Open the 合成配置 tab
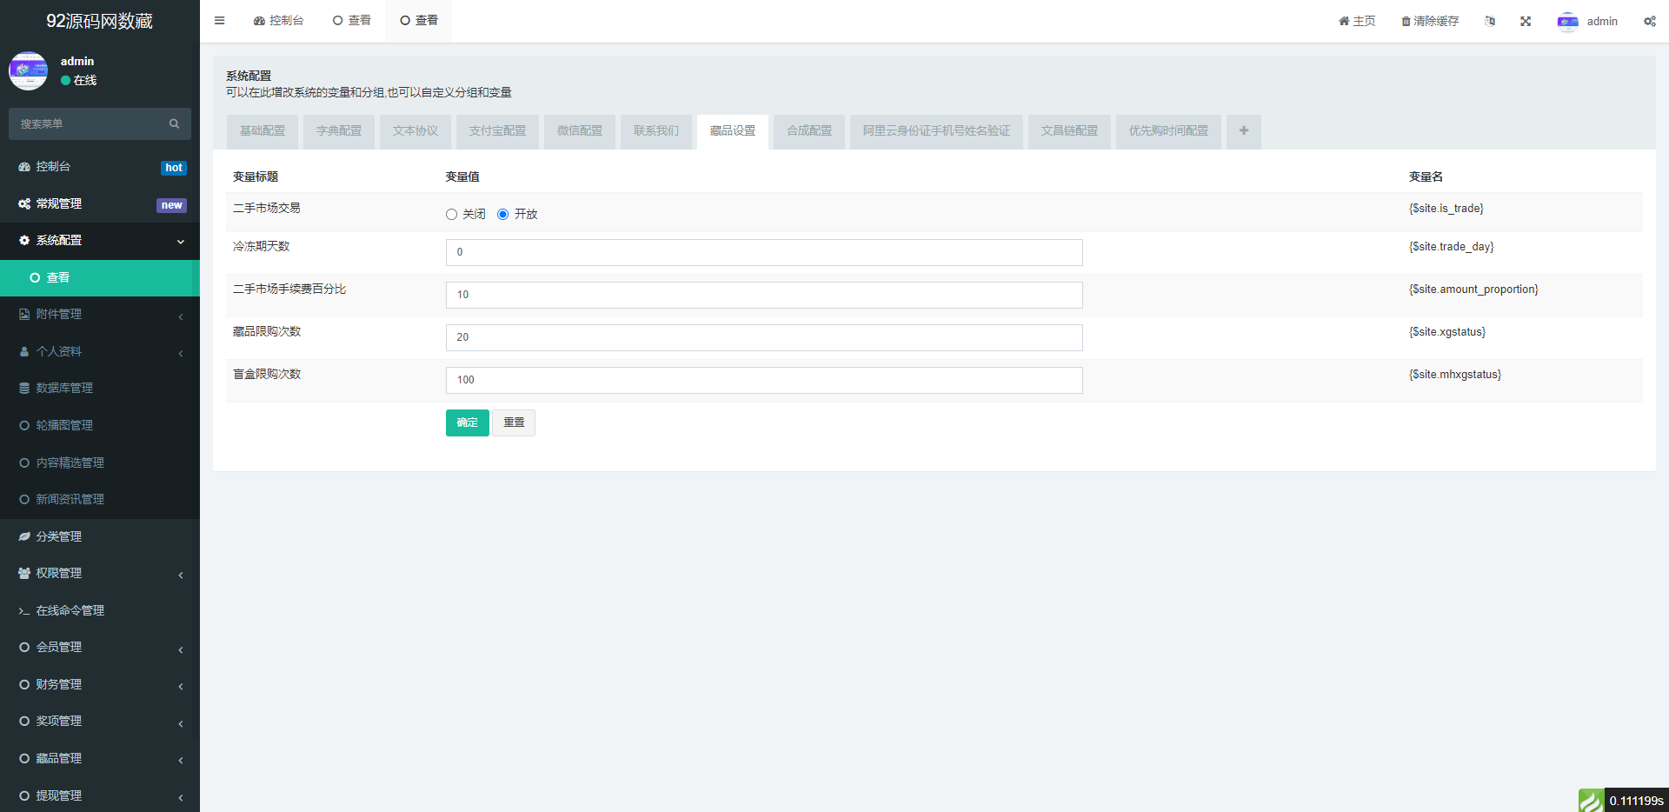Viewport: 1669px width, 812px height. point(809,131)
